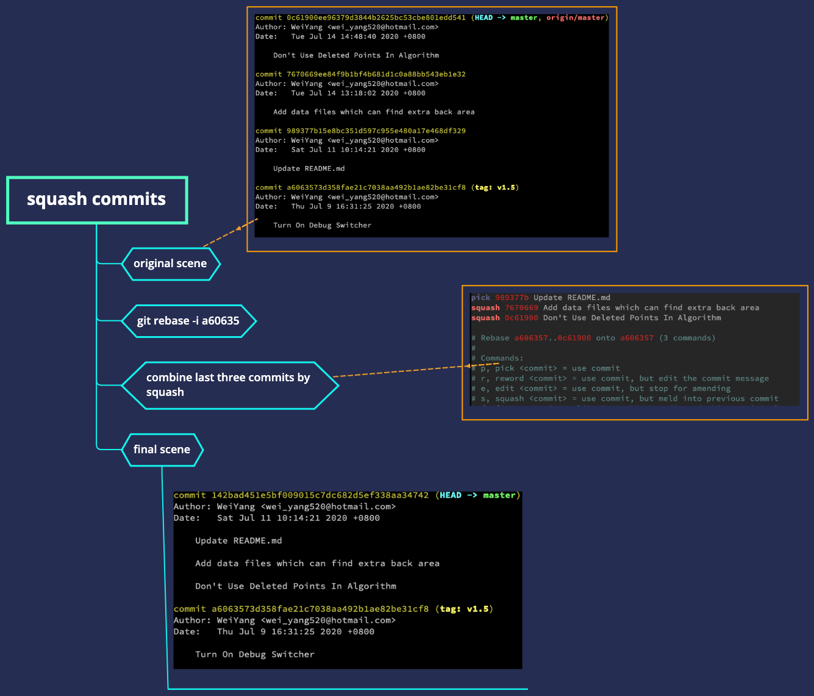Click '# p, pick <commit> = use commit' line
Image resolution: width=814 pixels, height=696 pixels.
546,368
